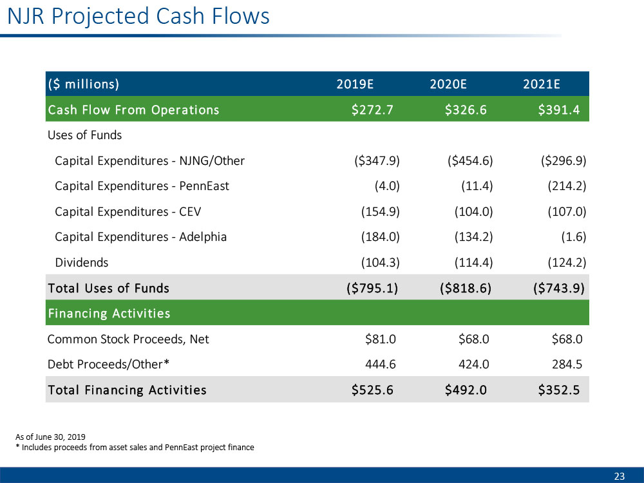Click the 2021E column header
The height and width of the screenshot is (483, 644).
542,84
